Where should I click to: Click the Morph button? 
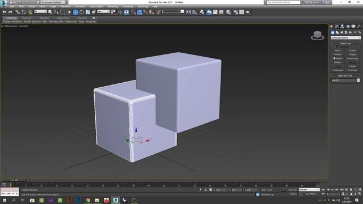(338, 50)
